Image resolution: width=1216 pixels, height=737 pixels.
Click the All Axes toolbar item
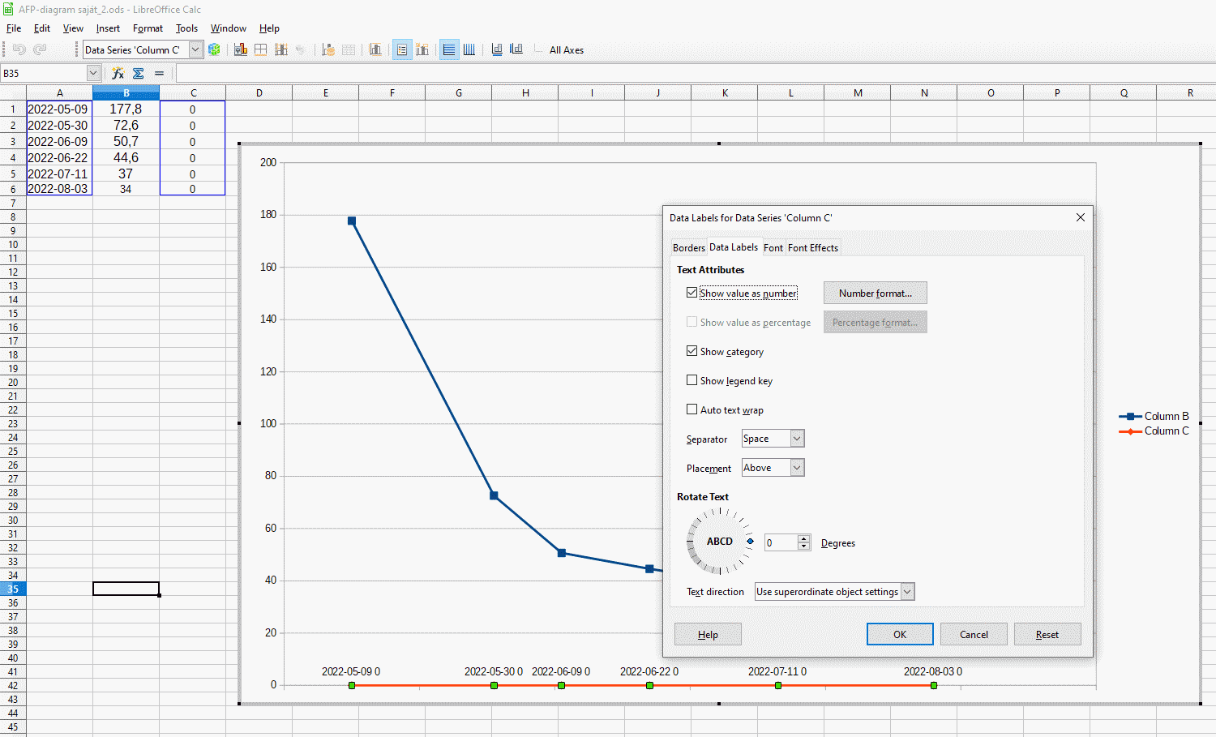coord(566,50)
